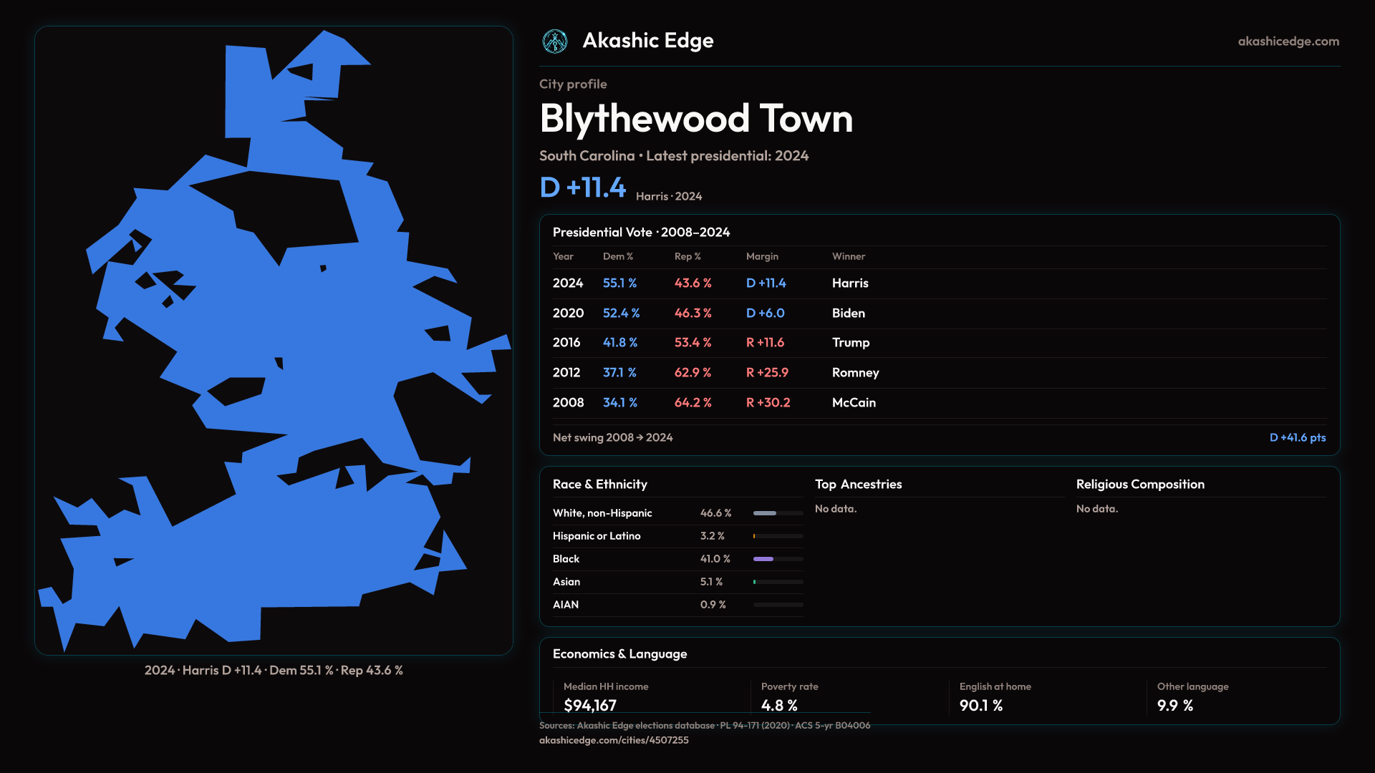The height and width of the screenshot is (773, 1375).
Task: Click the Akashic Edge logo icon
Action: tap(555, 42)
